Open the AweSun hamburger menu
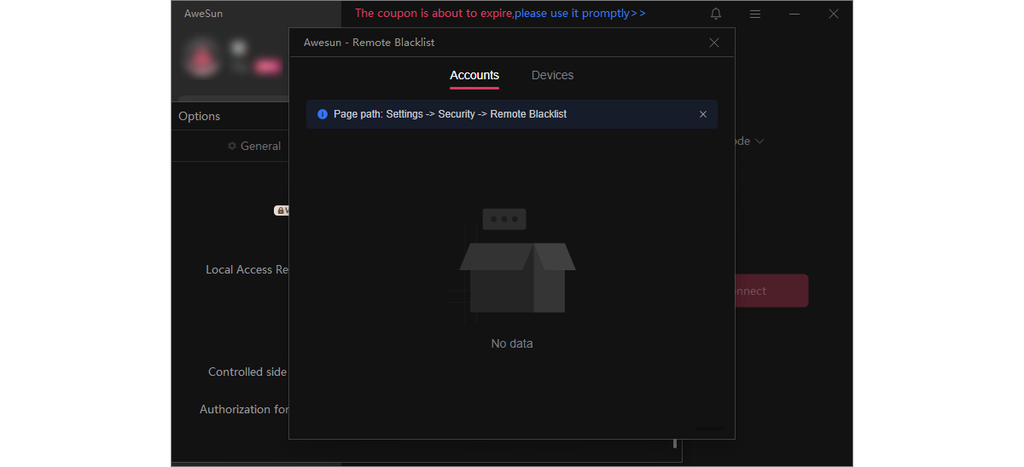Screen dimensions: 1024x467 (x=755, y=14)
